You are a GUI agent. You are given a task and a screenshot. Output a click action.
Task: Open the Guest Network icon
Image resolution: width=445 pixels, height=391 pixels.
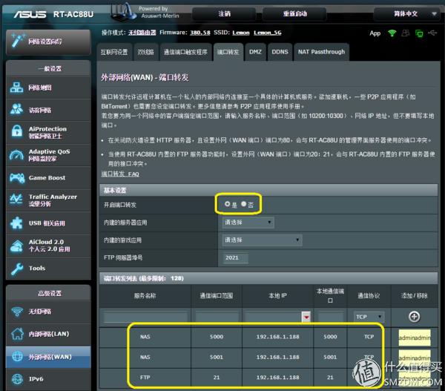[17, 110]
